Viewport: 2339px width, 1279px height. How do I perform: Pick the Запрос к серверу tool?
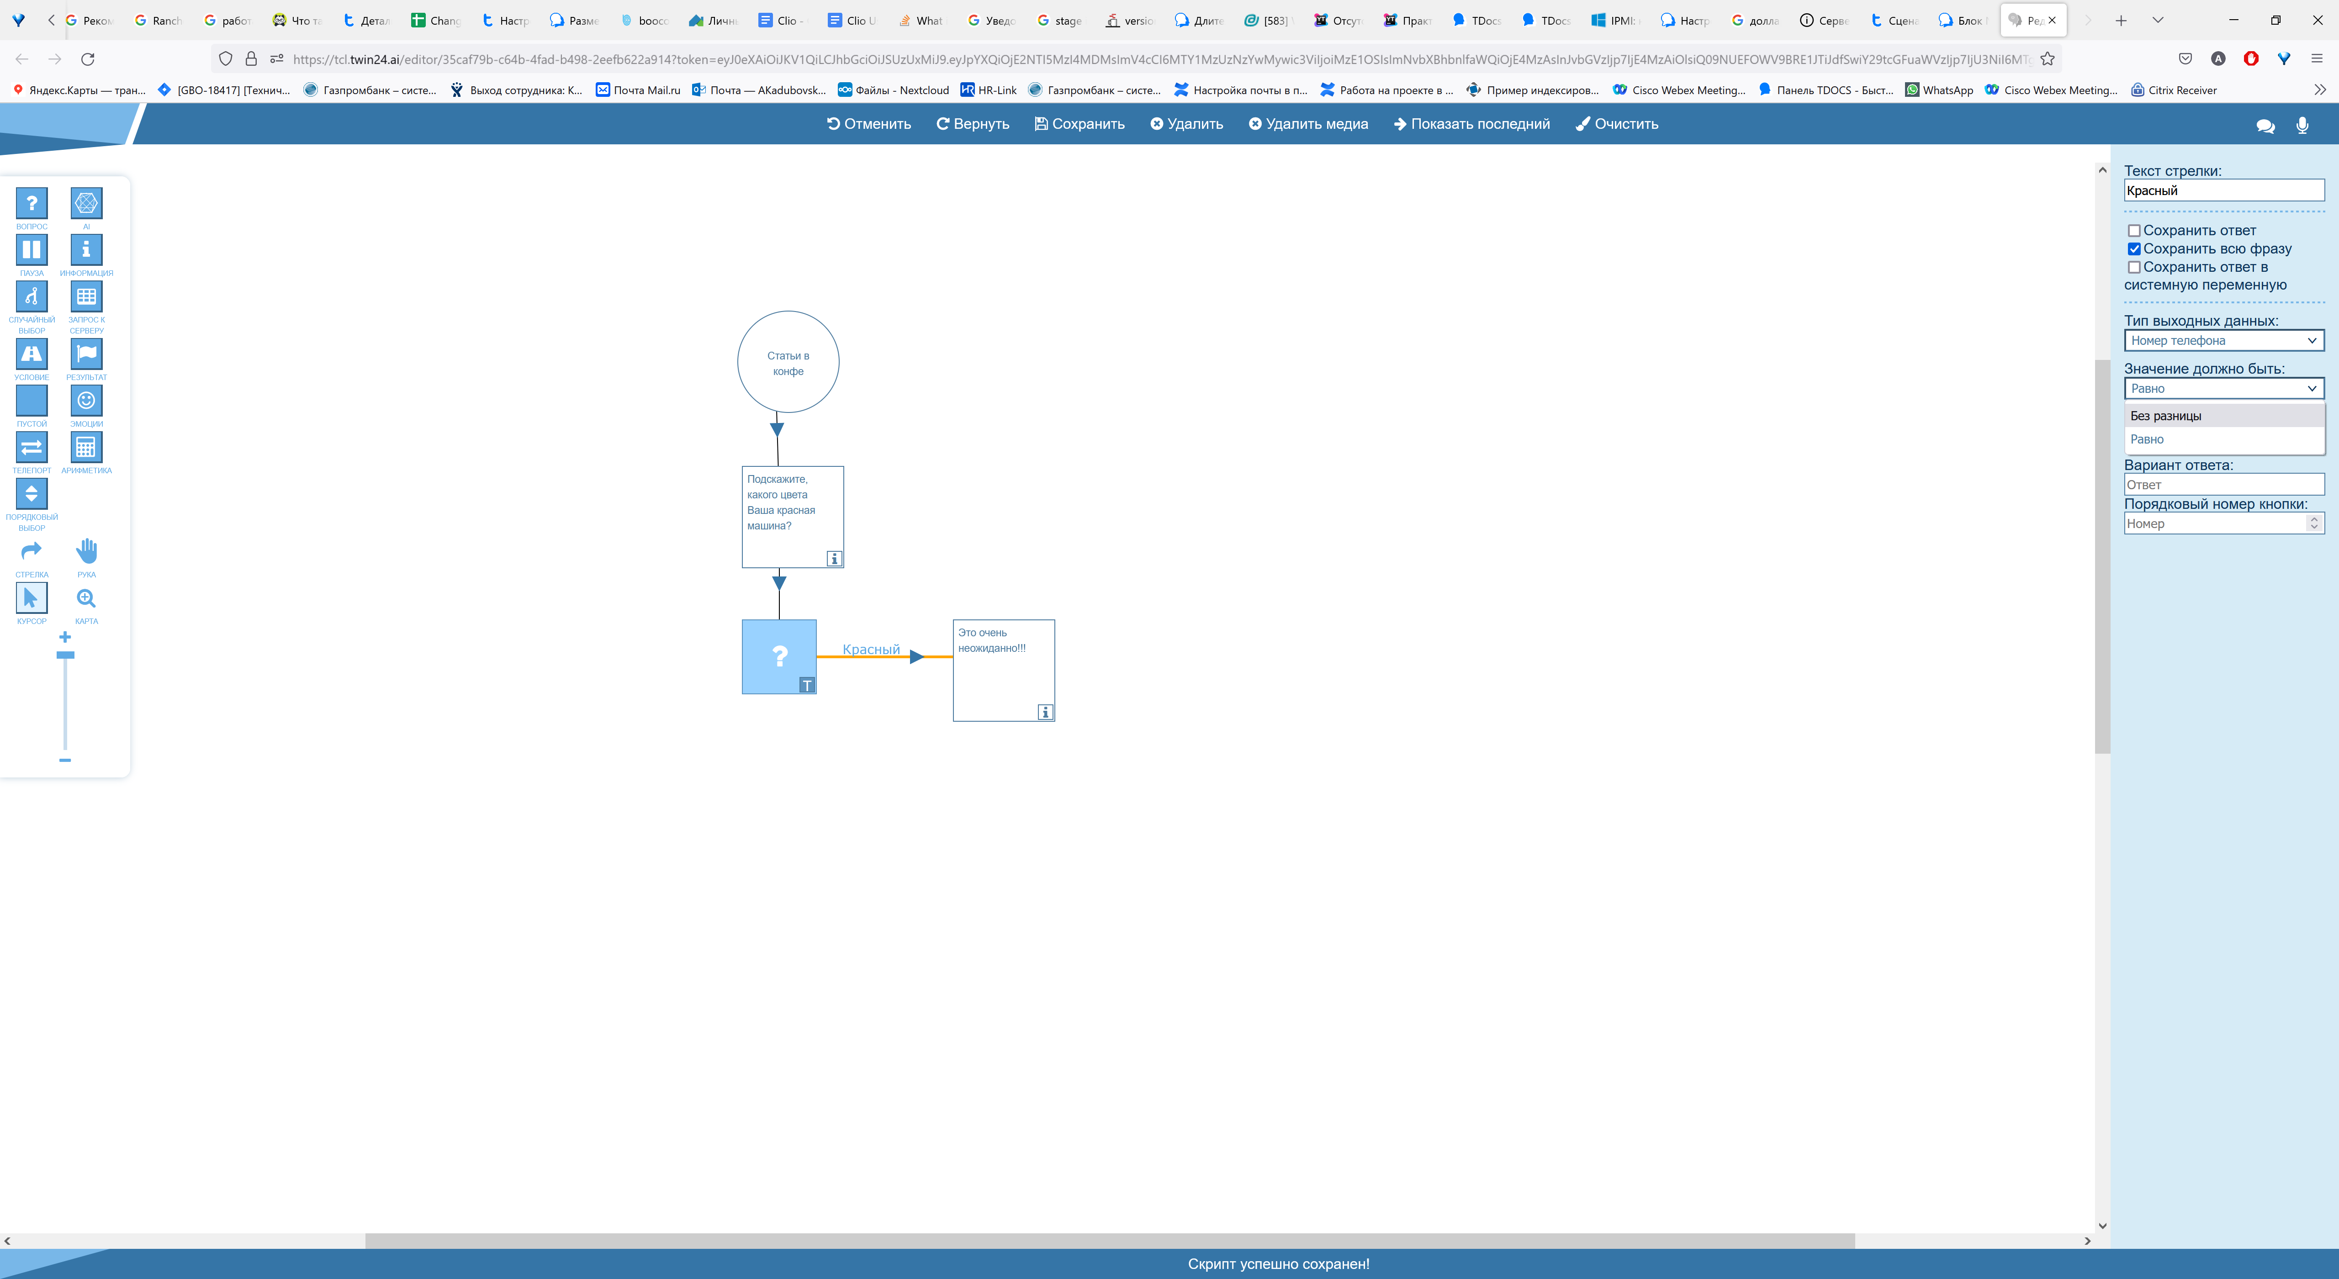click(86, 297)
